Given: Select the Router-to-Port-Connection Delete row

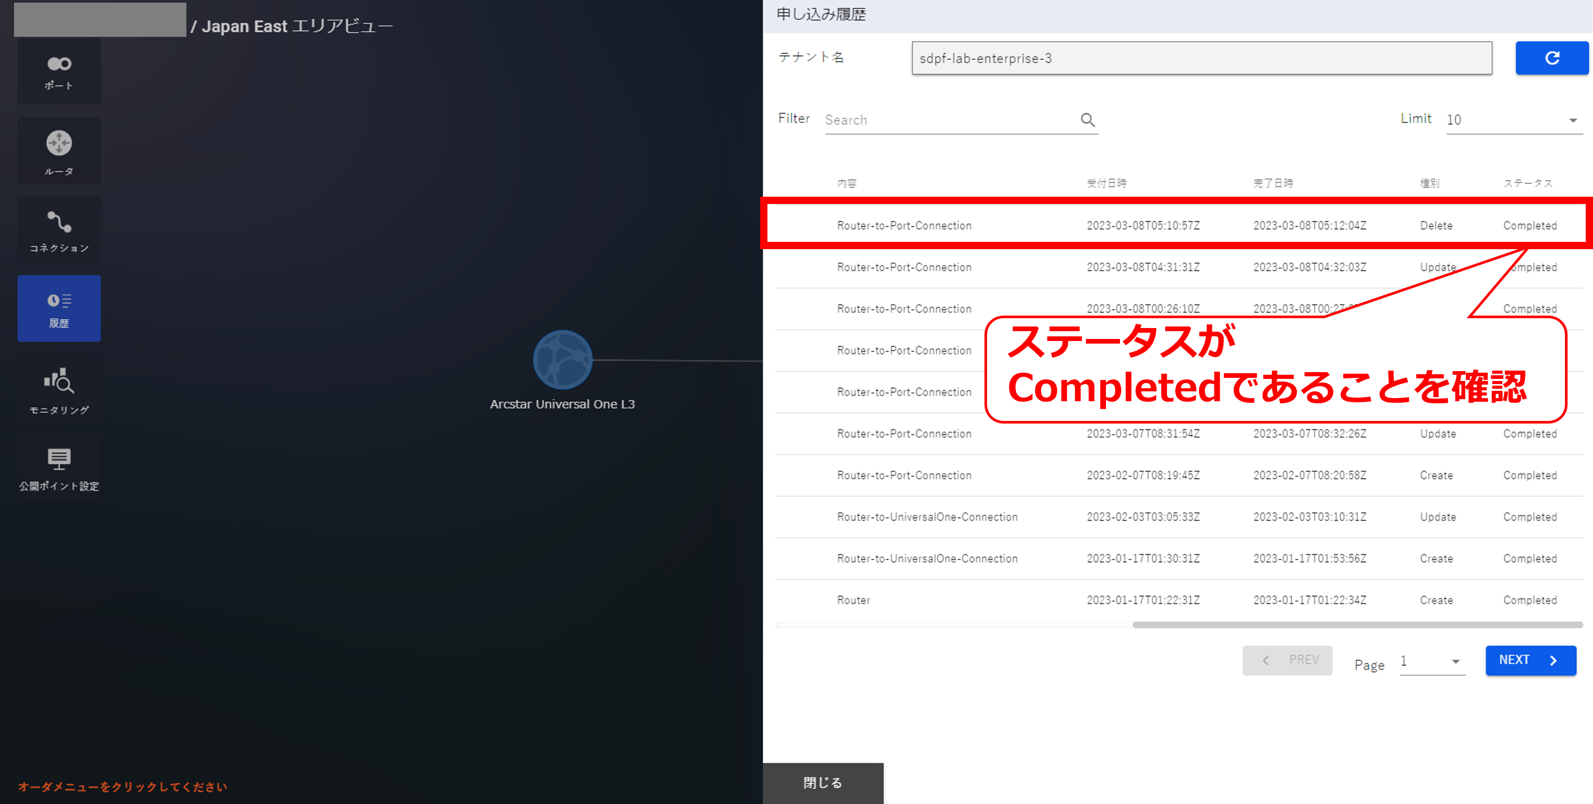Looking at the screenshot, I should pyautogui.click(x=1175, y=226).
